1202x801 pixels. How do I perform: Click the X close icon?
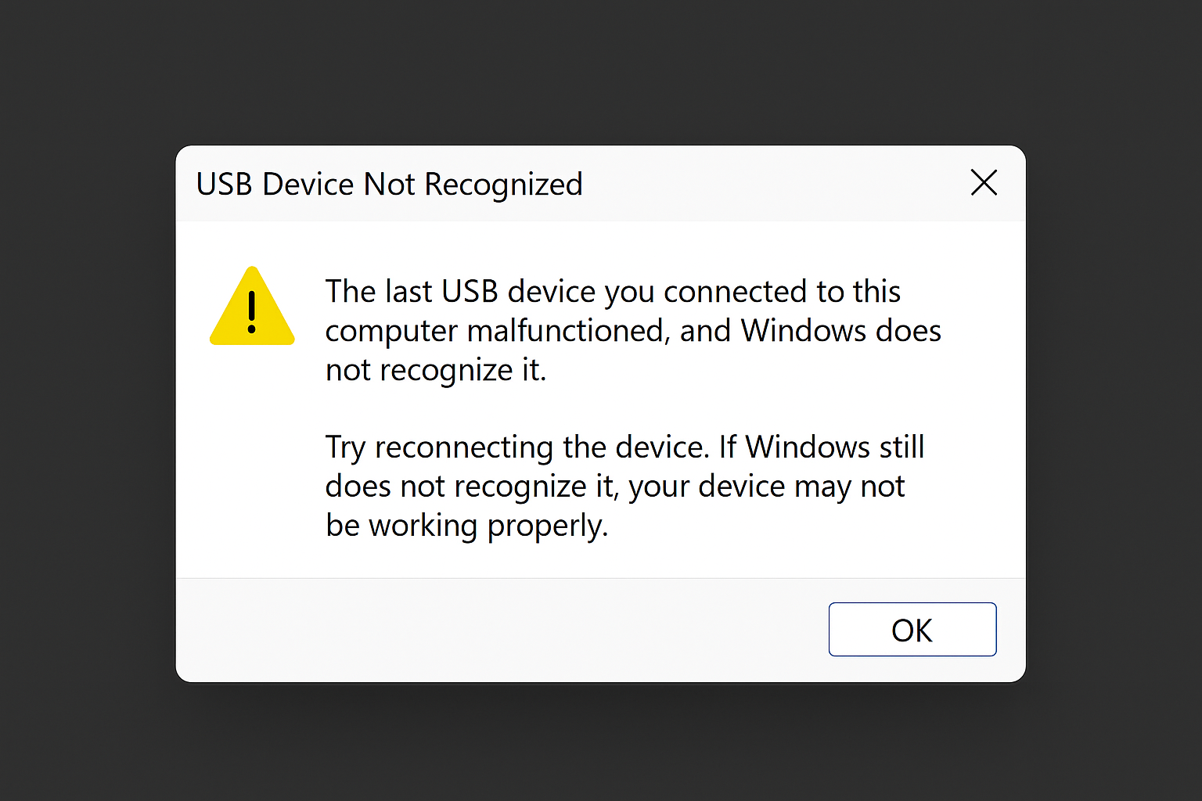[984, 183]
